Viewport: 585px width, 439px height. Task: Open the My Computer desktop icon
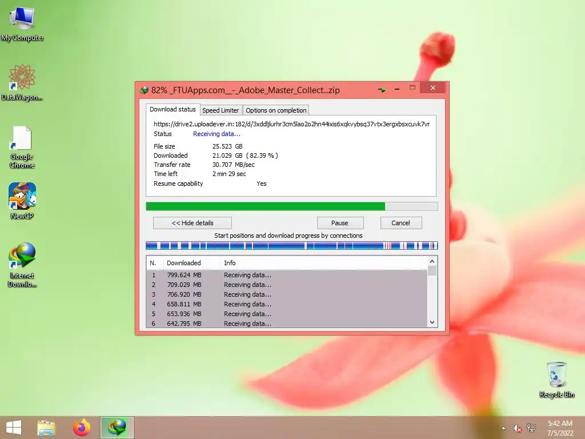click(x=22, y=23)
